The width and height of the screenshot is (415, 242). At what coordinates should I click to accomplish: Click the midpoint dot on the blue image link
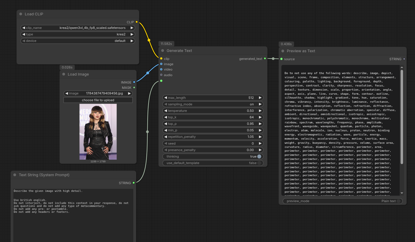(x=147, y=73)
